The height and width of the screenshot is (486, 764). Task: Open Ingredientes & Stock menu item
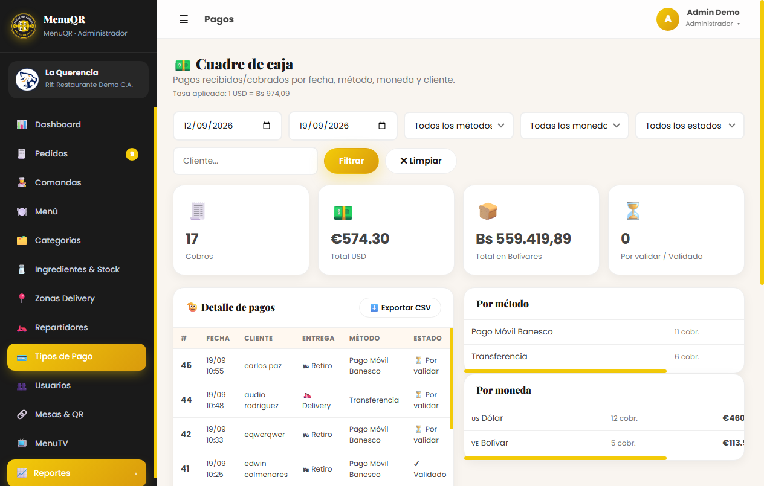(x=77, y=269)
